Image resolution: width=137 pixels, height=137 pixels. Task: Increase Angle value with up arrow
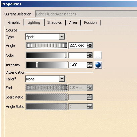tap(90, 44)
